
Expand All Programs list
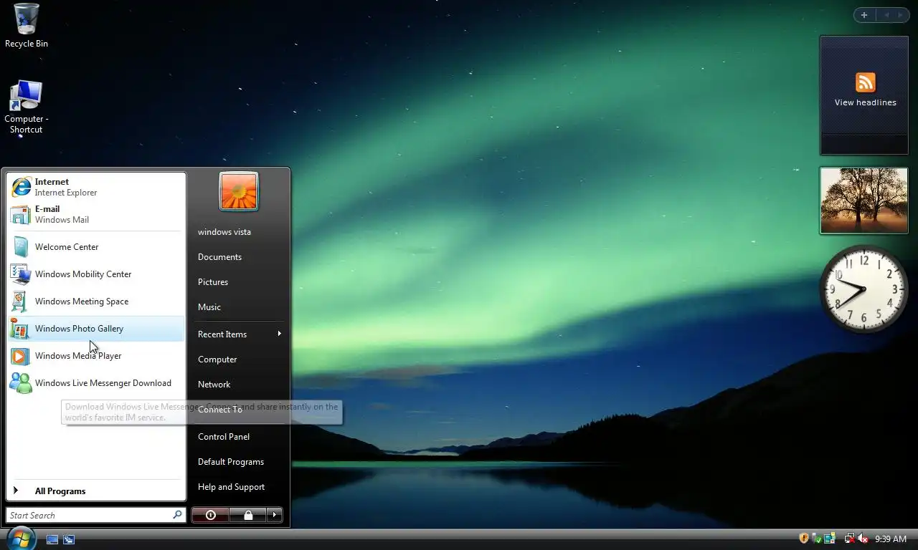[96, 491]
